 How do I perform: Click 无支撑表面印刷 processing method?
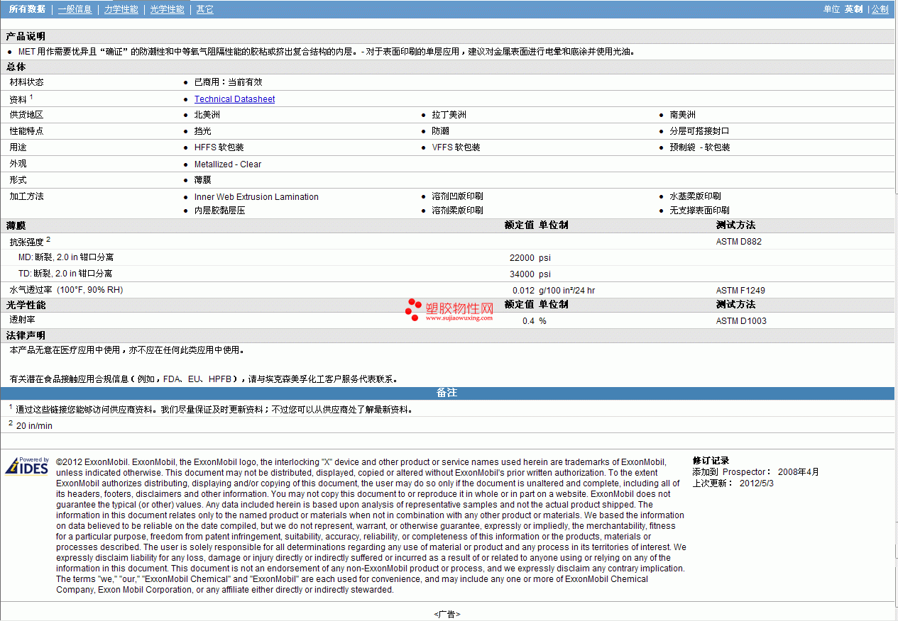tap(700, 211)
